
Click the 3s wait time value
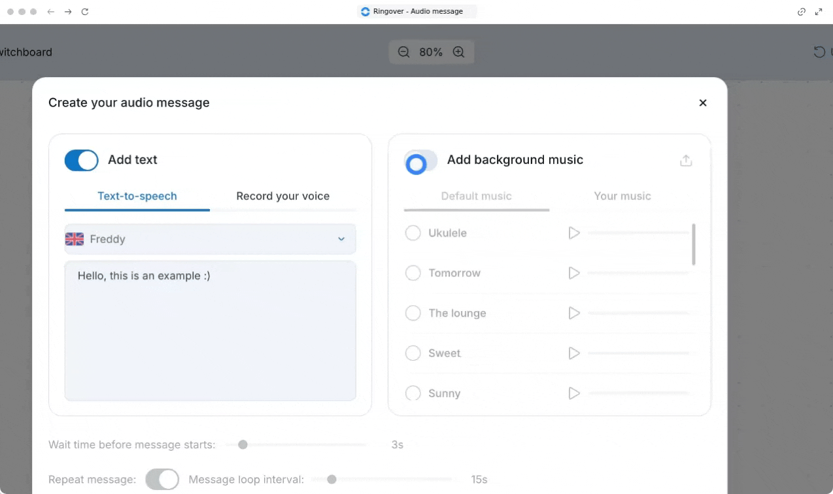(398, 445)
